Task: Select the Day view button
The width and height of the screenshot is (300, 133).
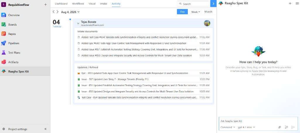Action: [182, 12]
